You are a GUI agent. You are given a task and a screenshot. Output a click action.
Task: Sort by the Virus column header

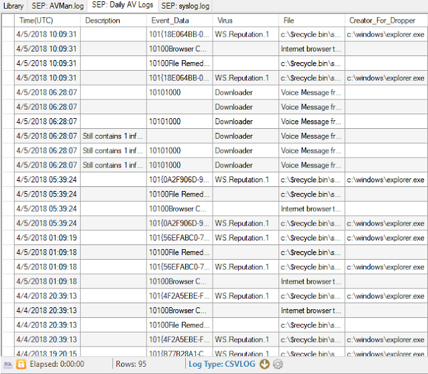pos(245,21)
